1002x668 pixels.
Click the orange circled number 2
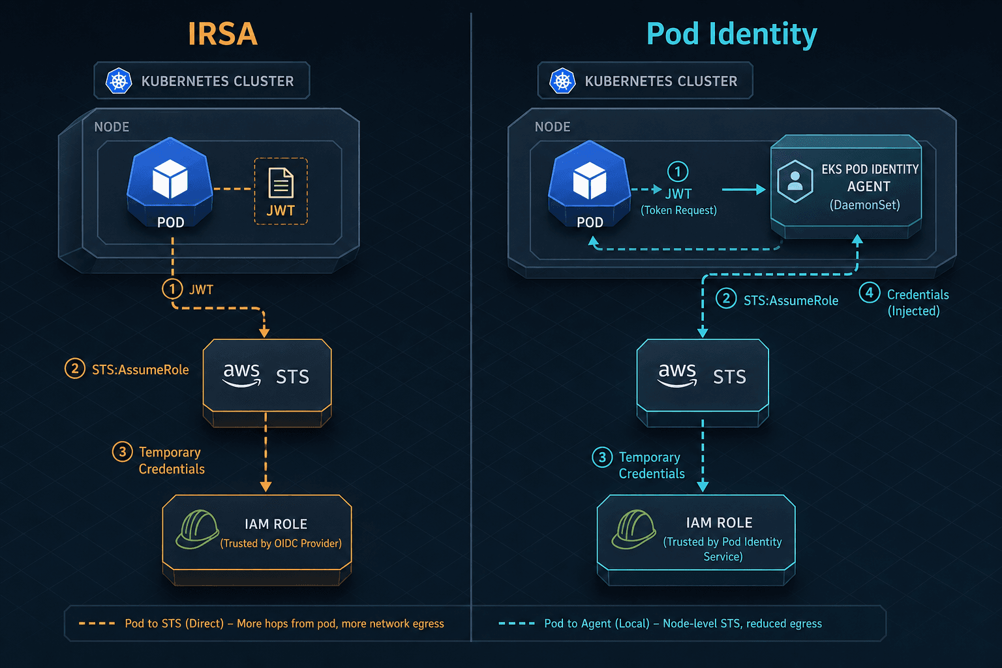pos(75,369)
